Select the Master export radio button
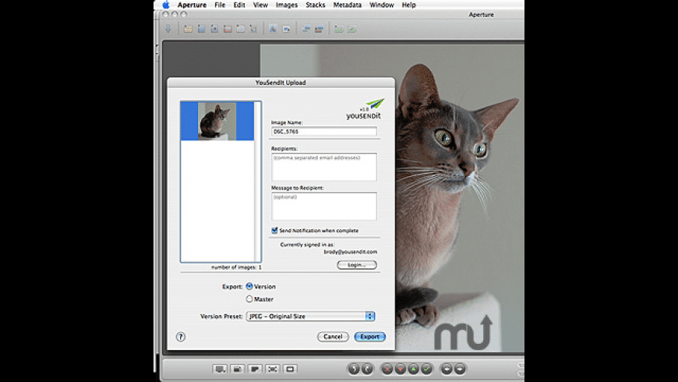The height and width of the screenshot is (382, 678). (249, 299)
